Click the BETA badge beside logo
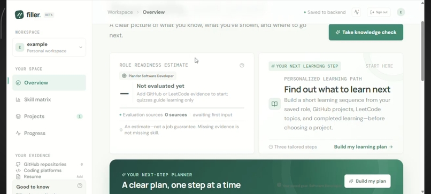The image size is (431, 194). pyautogui.click(x=49, y=15)
